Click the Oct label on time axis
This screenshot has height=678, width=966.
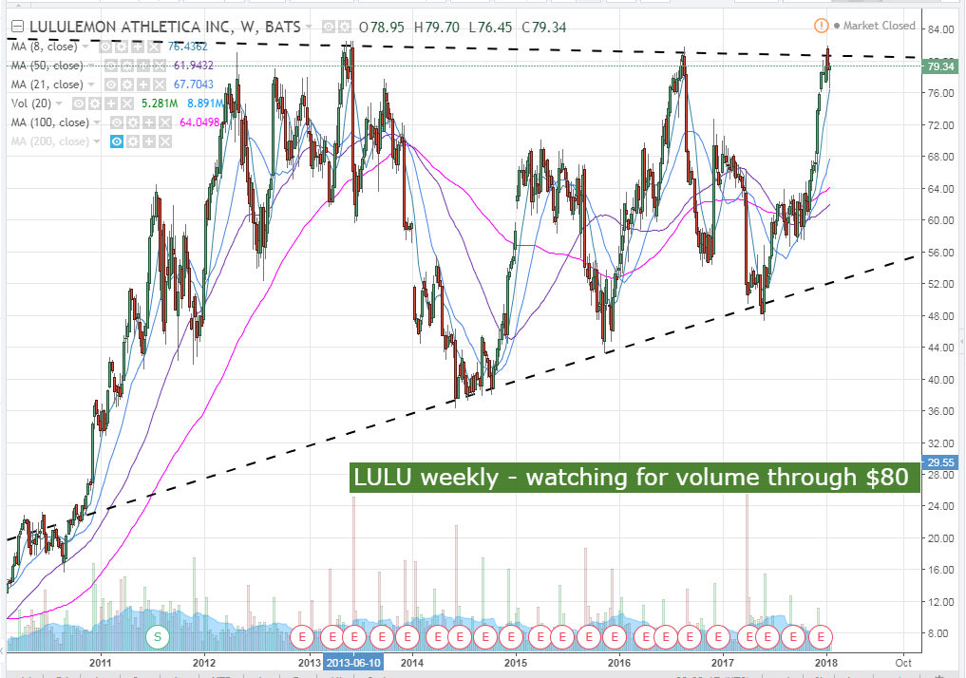pos(903,663)
